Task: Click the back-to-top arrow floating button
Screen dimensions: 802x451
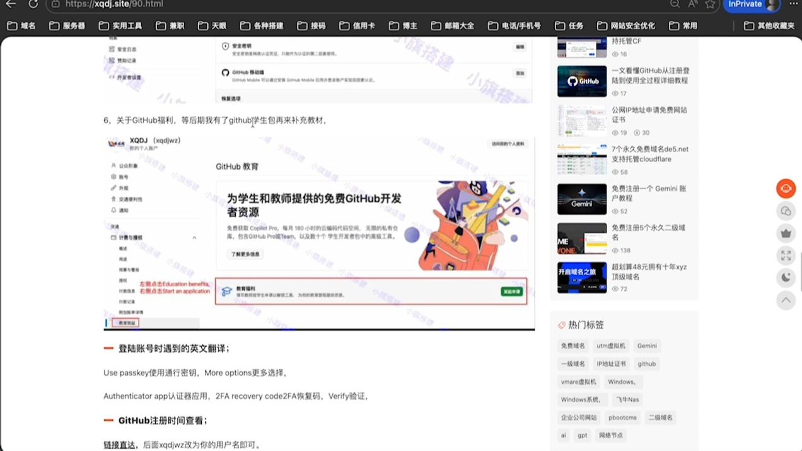Action: [786, 300]
